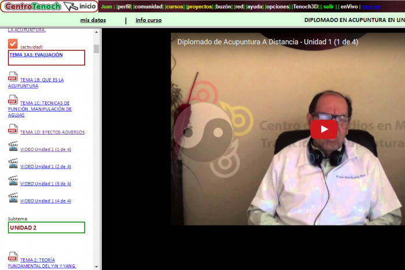Click clapperboard icon for Video Unidad 1 (1 de 4)
This screenshot has width=405, height=270.
[13, 147]
